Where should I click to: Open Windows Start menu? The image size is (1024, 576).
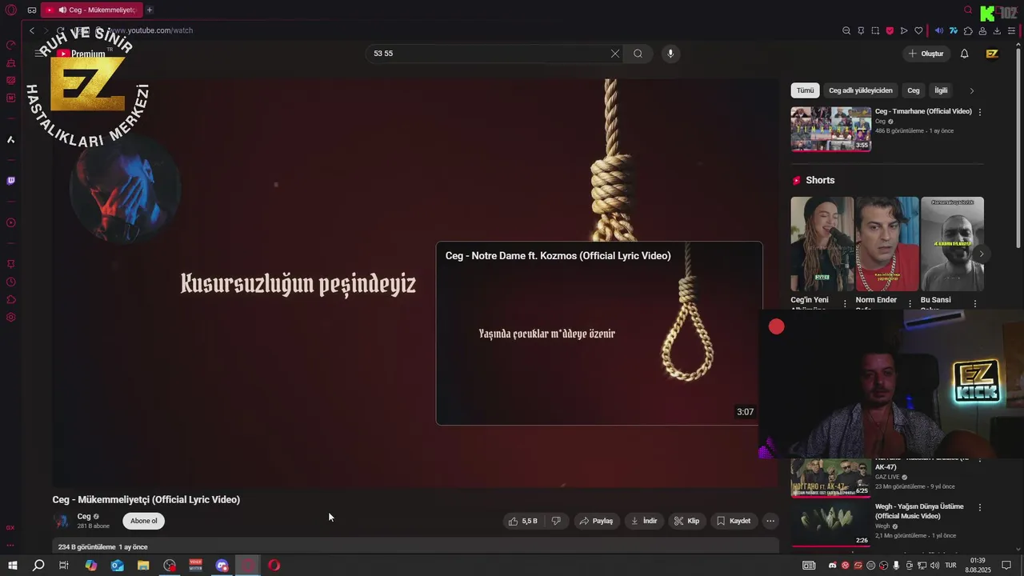point(13,566)
